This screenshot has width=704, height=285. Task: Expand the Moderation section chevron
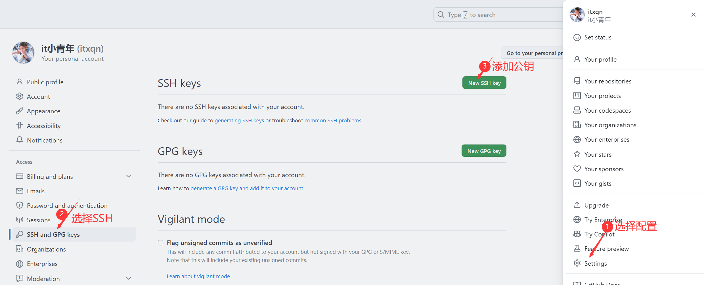[x=129, y=278]
